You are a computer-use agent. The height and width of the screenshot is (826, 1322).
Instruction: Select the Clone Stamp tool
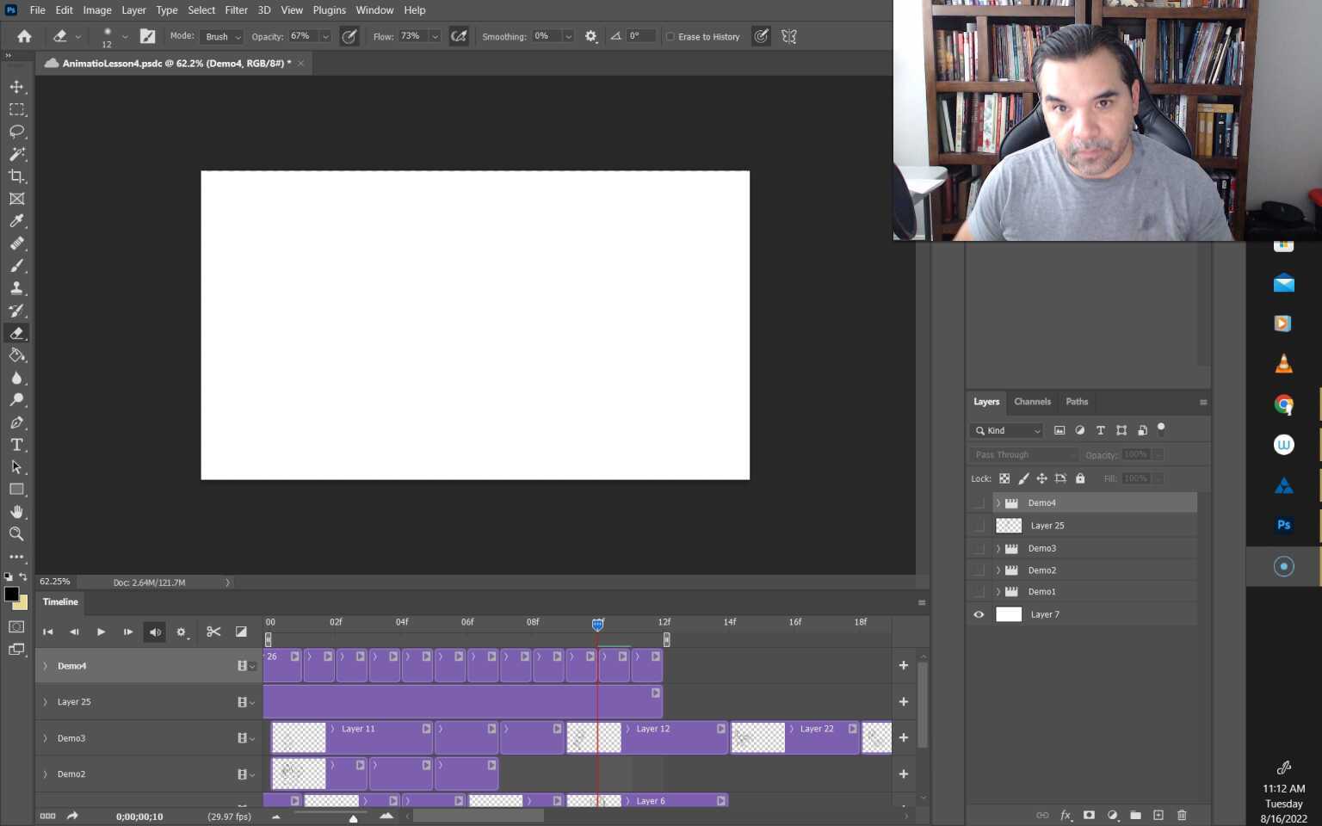[x=16, y=288]
